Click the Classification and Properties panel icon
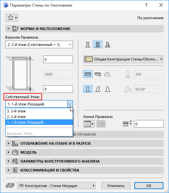 coord(15,170)
